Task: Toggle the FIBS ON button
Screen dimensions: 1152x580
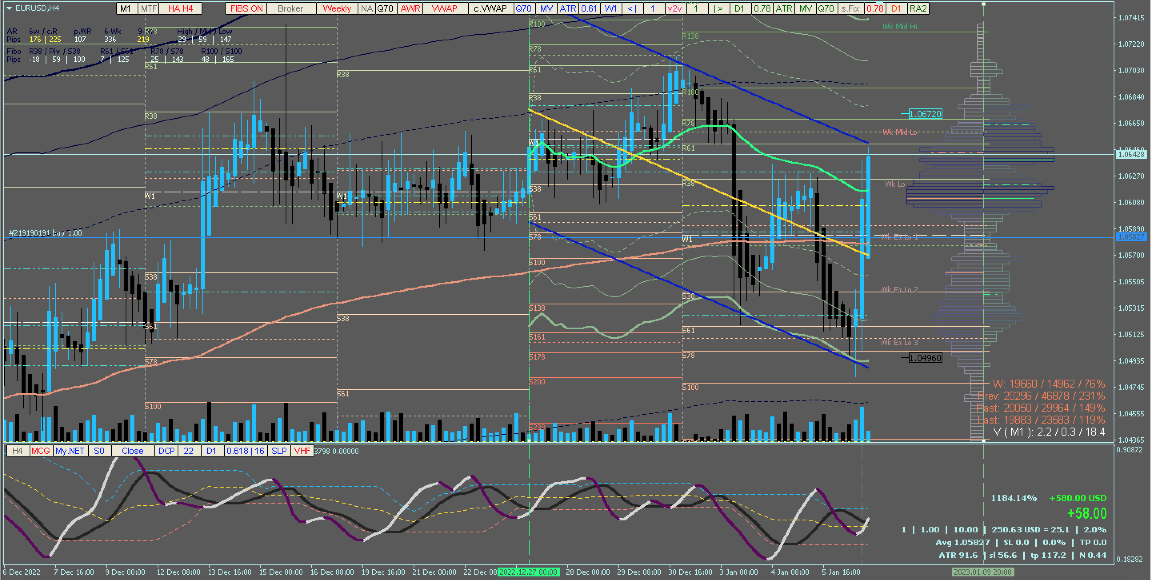Action: pos(246,8)
